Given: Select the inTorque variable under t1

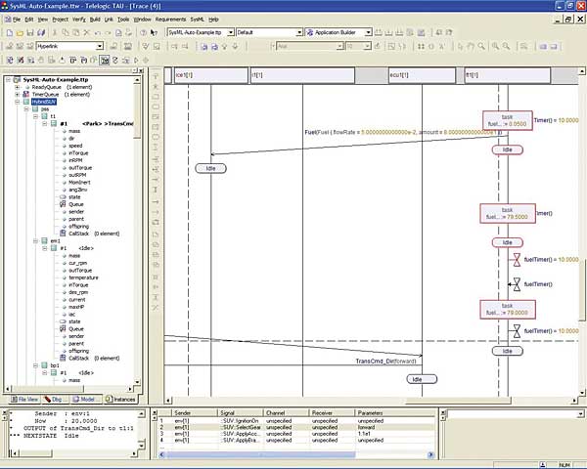Looking at the screenshot, I should click(x=78, y=153).
